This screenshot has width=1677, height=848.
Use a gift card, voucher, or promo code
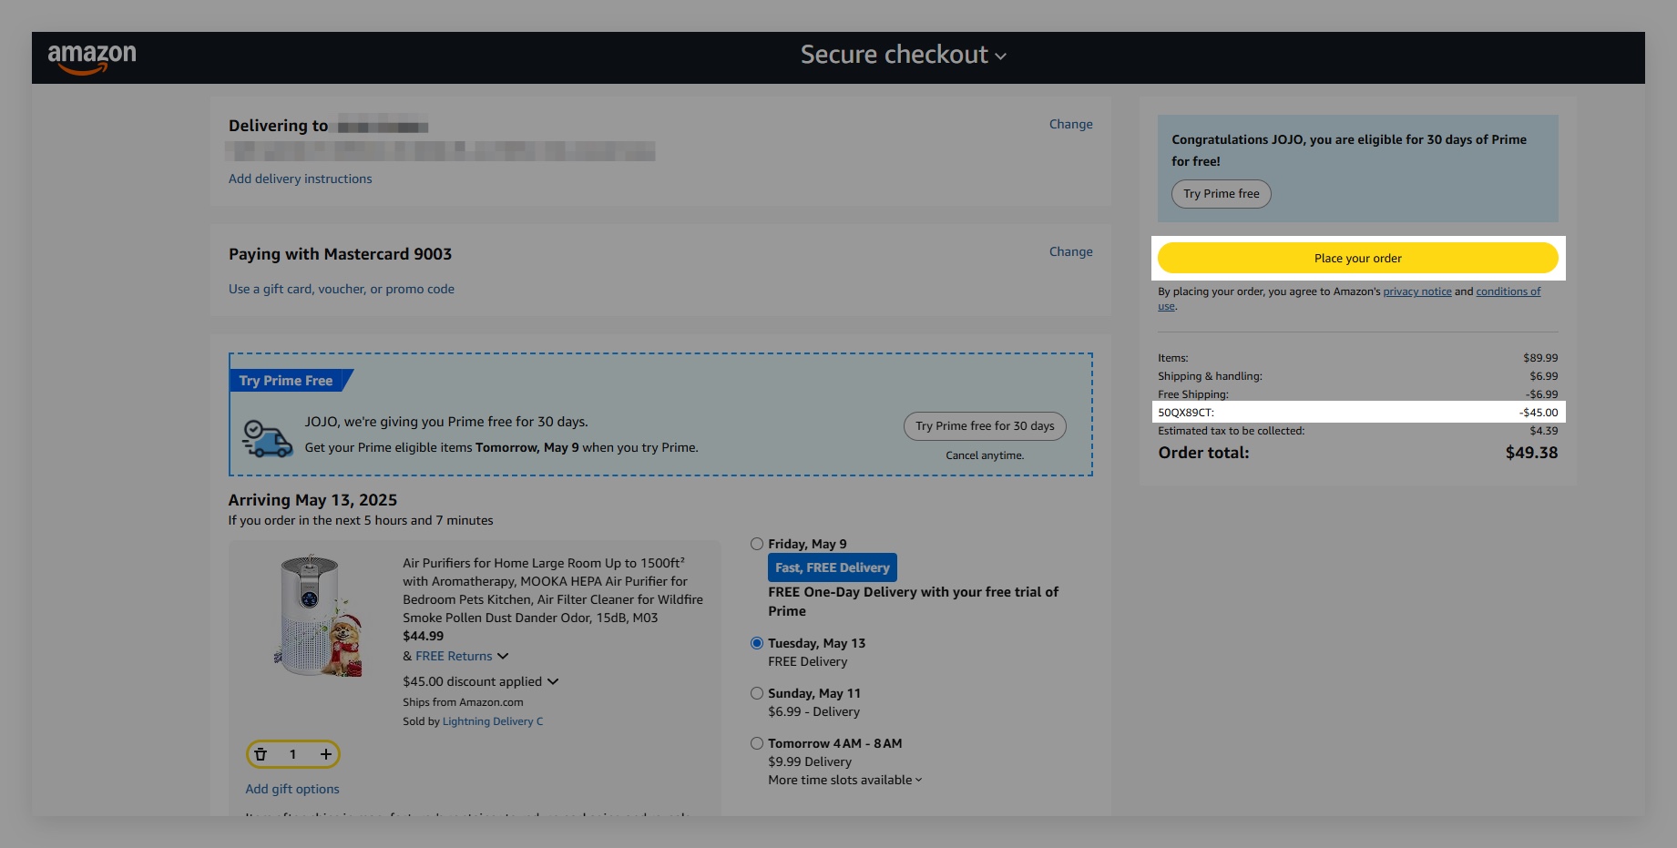[x=342, y=289]
